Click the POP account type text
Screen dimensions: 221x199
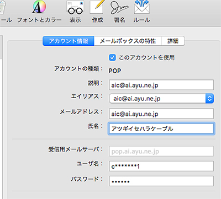(x=115, y=71)
